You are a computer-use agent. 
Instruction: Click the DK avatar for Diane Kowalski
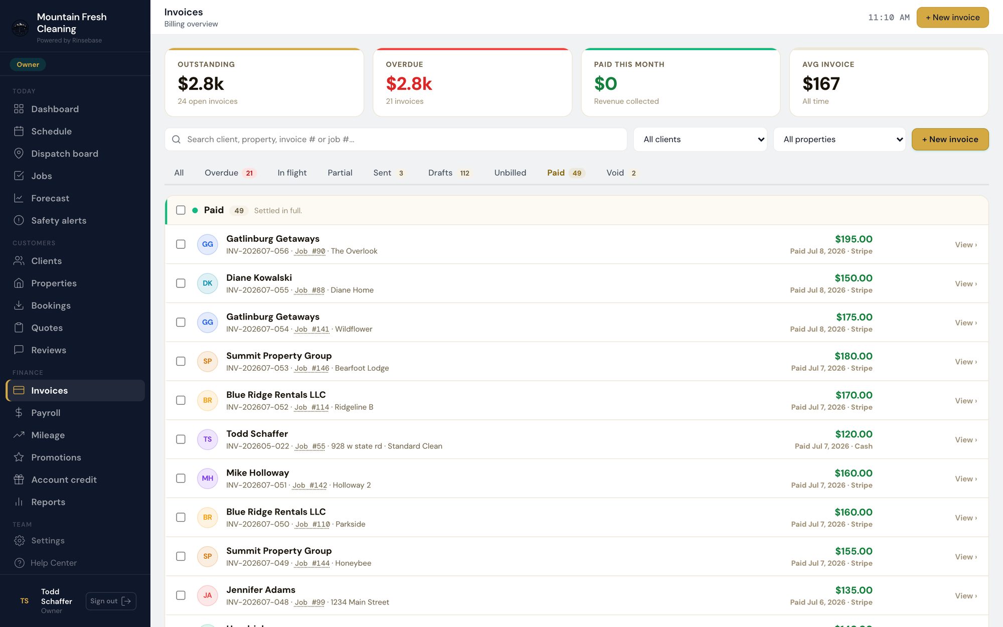207,283
